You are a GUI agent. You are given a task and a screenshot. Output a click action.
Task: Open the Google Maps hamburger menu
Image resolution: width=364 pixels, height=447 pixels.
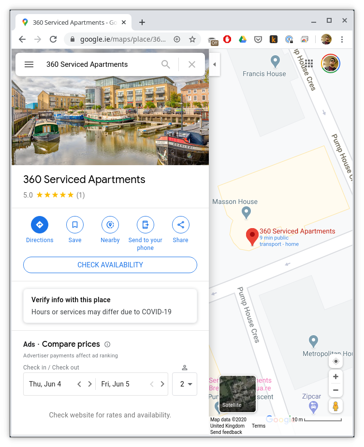(x=29, y=64)
